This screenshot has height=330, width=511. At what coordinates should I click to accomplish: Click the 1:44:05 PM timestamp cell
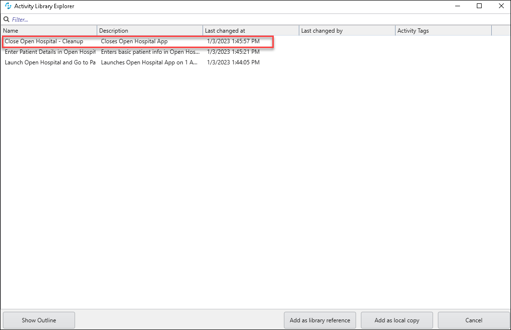233,62
